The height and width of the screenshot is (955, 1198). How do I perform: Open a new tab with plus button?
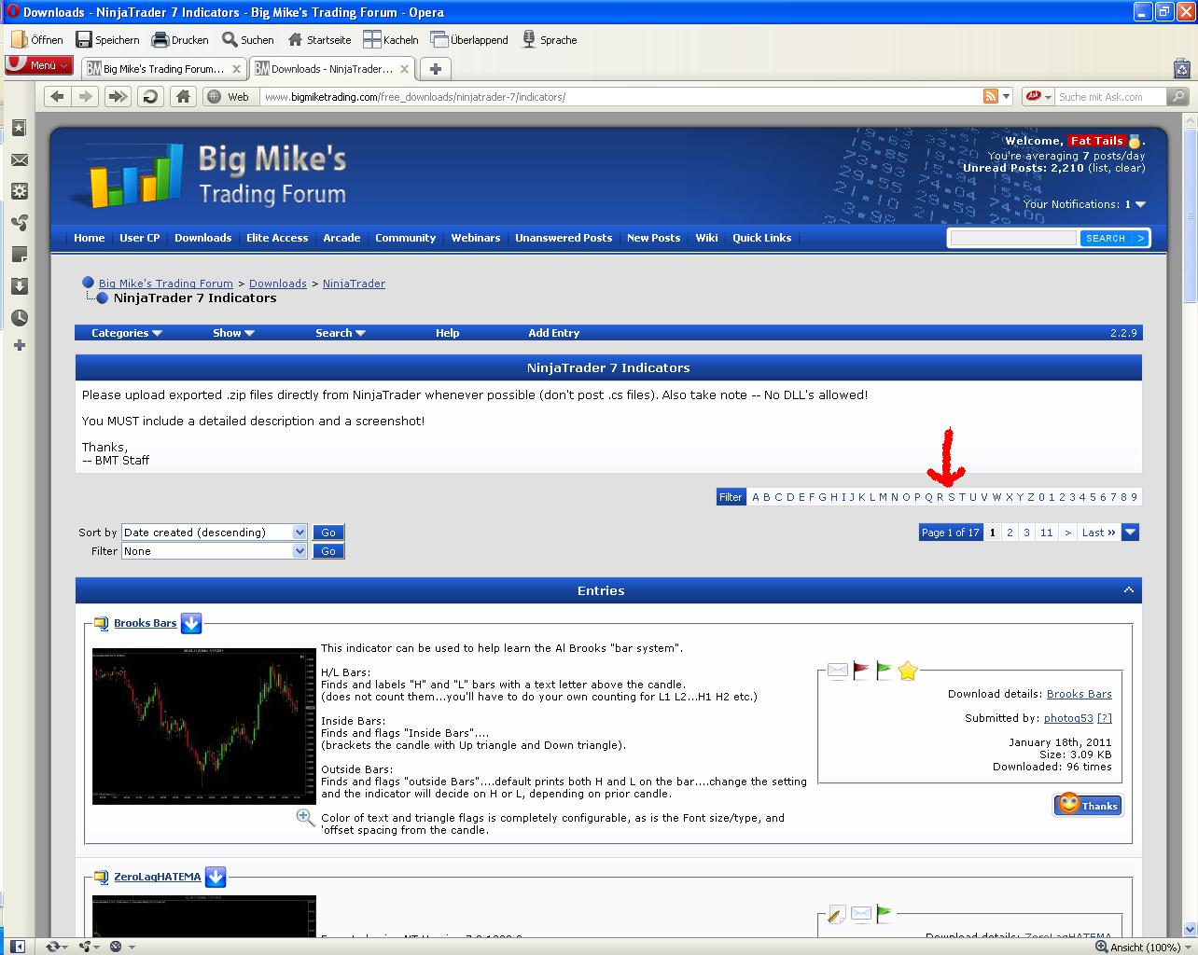coord(436,69)
